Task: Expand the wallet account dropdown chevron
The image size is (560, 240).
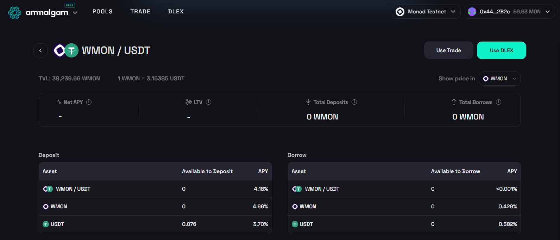Action: point(548,12)
